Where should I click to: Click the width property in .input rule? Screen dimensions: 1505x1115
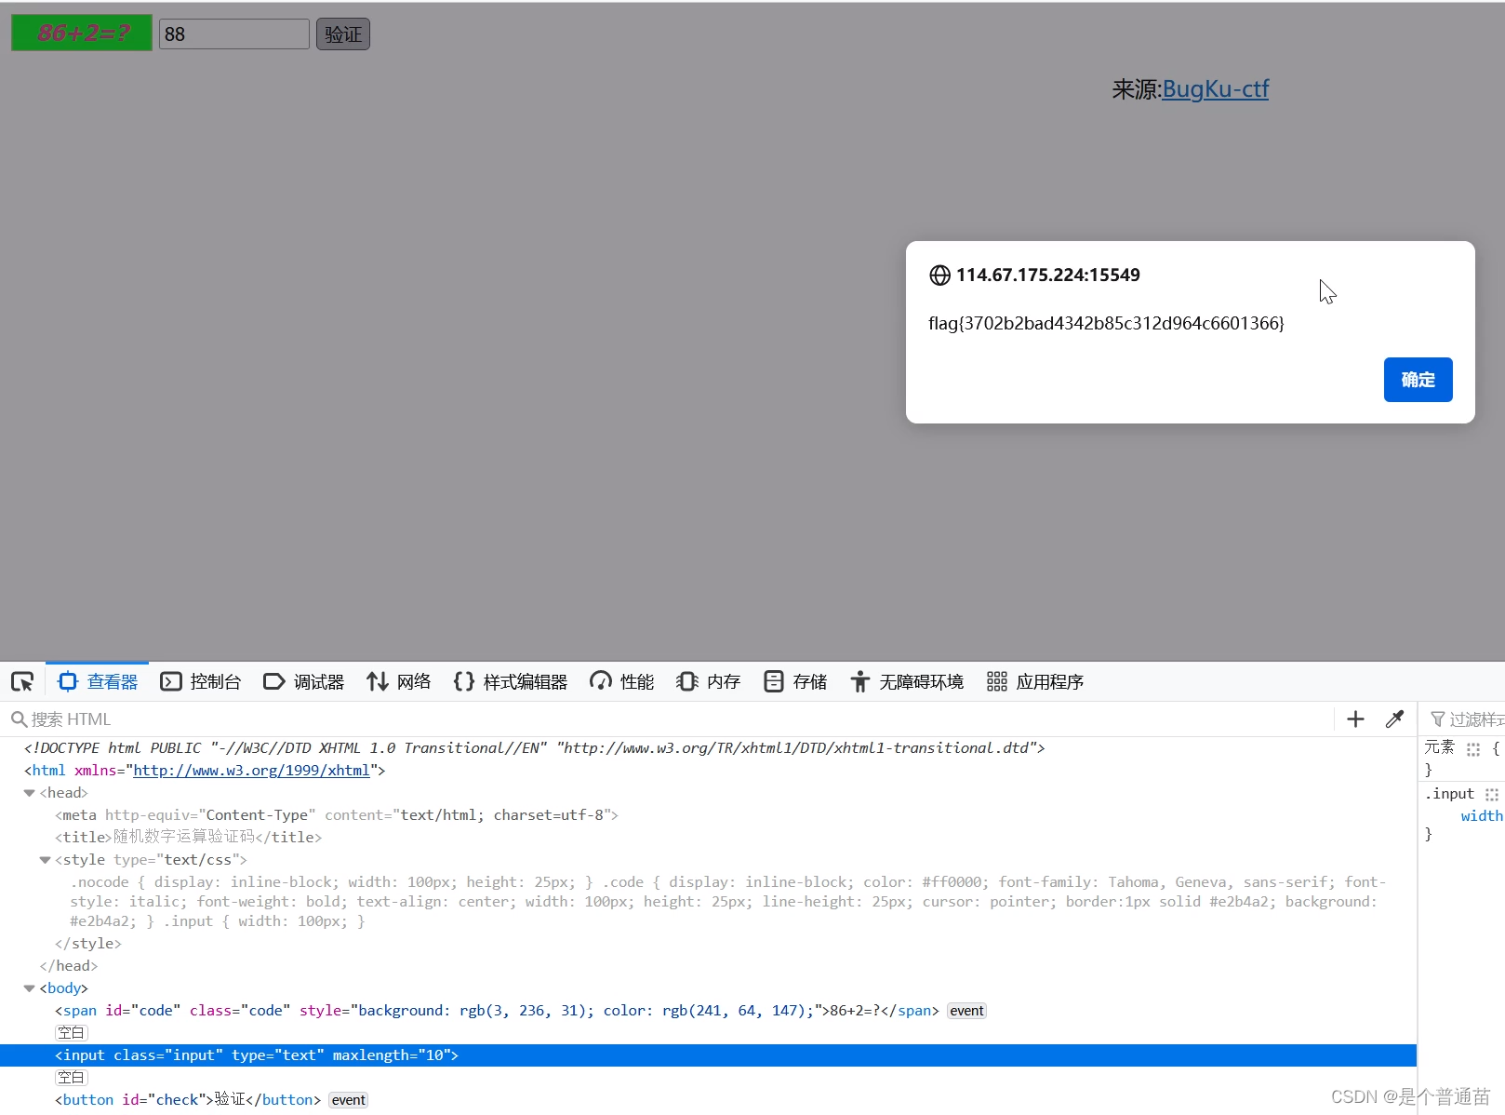coord(1482,816)
